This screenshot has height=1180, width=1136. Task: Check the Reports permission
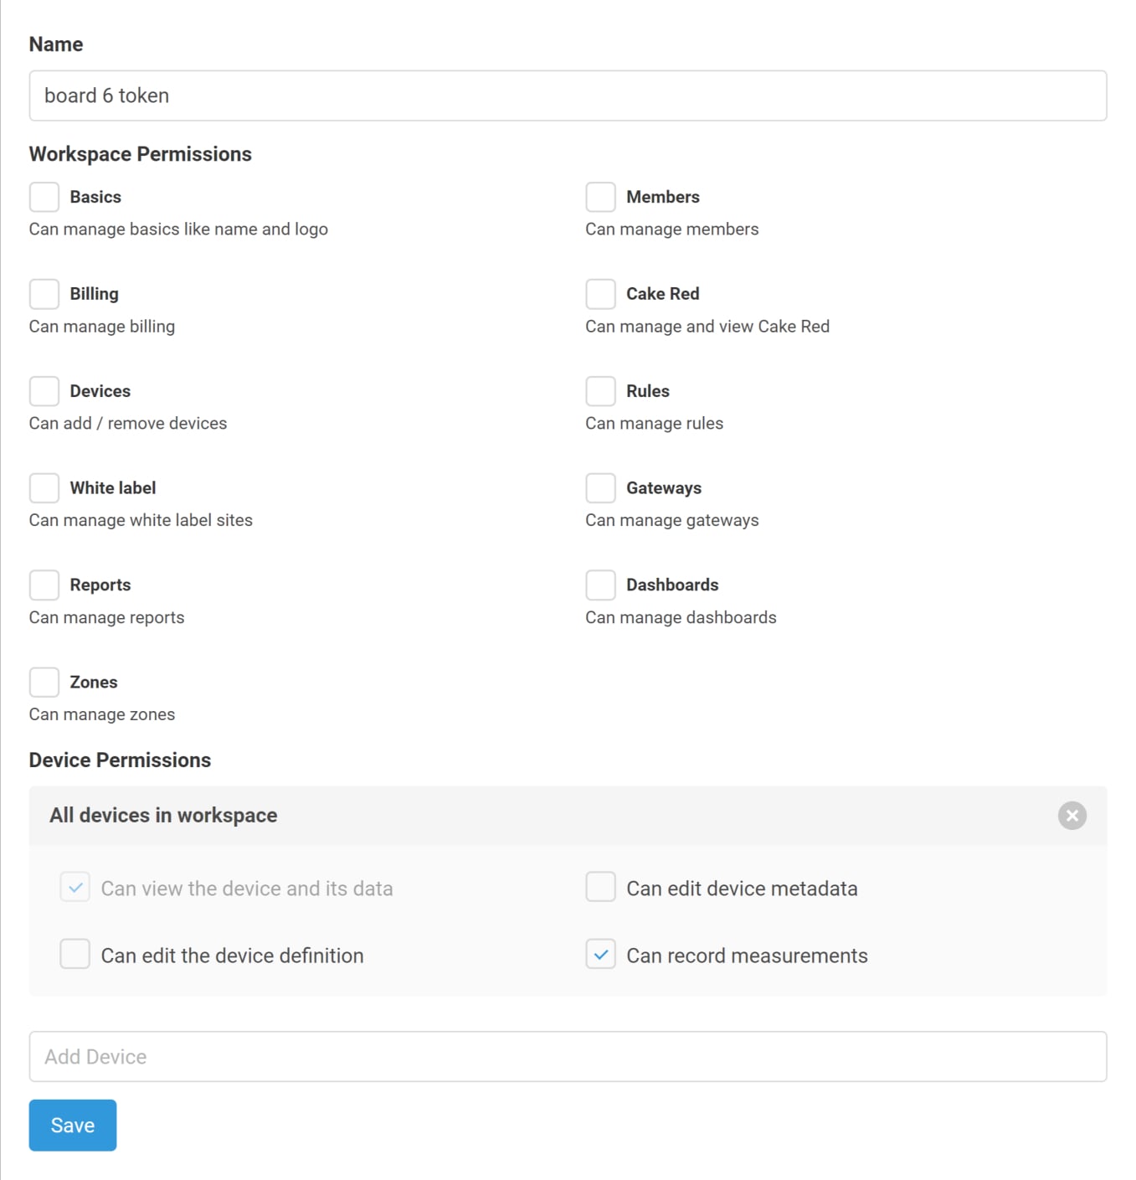[44, 585]
